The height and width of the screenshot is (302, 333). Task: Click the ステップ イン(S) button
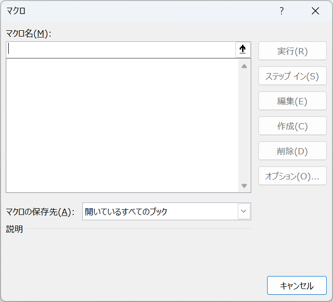(x=292, y=76)
